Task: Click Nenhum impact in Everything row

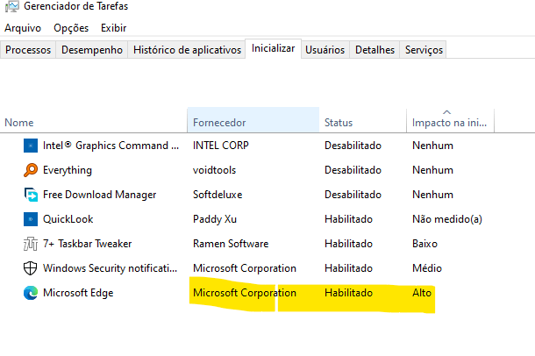Action: point(432,170)
